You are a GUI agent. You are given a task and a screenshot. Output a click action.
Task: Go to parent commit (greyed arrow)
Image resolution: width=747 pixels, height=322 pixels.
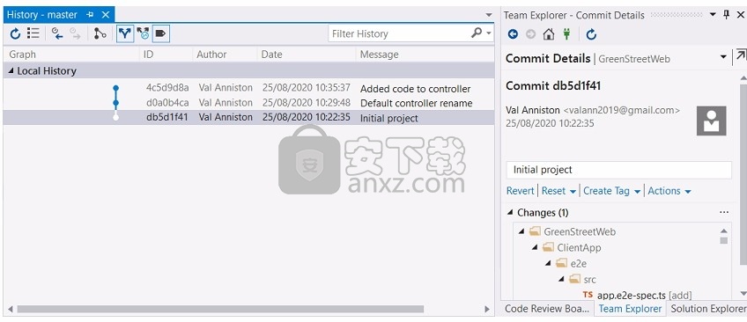(75, 33)
